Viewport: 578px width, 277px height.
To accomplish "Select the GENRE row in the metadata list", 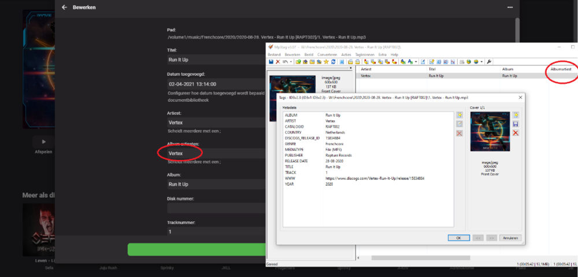I will 290,143.
